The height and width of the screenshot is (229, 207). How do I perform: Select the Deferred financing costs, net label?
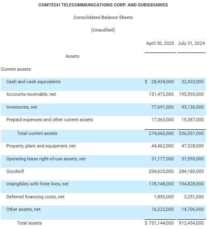point(35,197)
